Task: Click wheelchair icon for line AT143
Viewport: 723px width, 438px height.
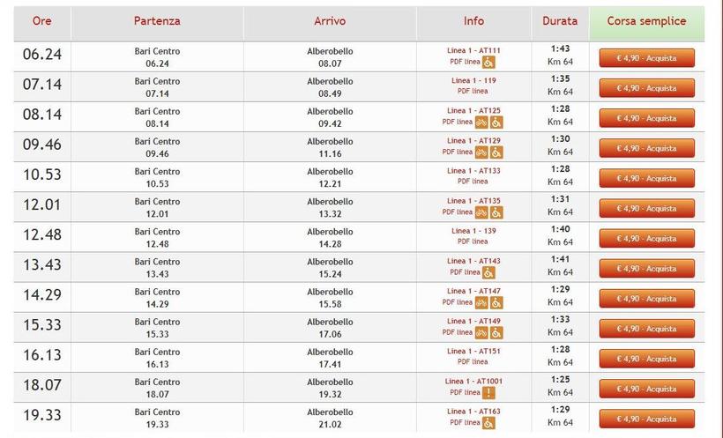Action: [488, 272]
